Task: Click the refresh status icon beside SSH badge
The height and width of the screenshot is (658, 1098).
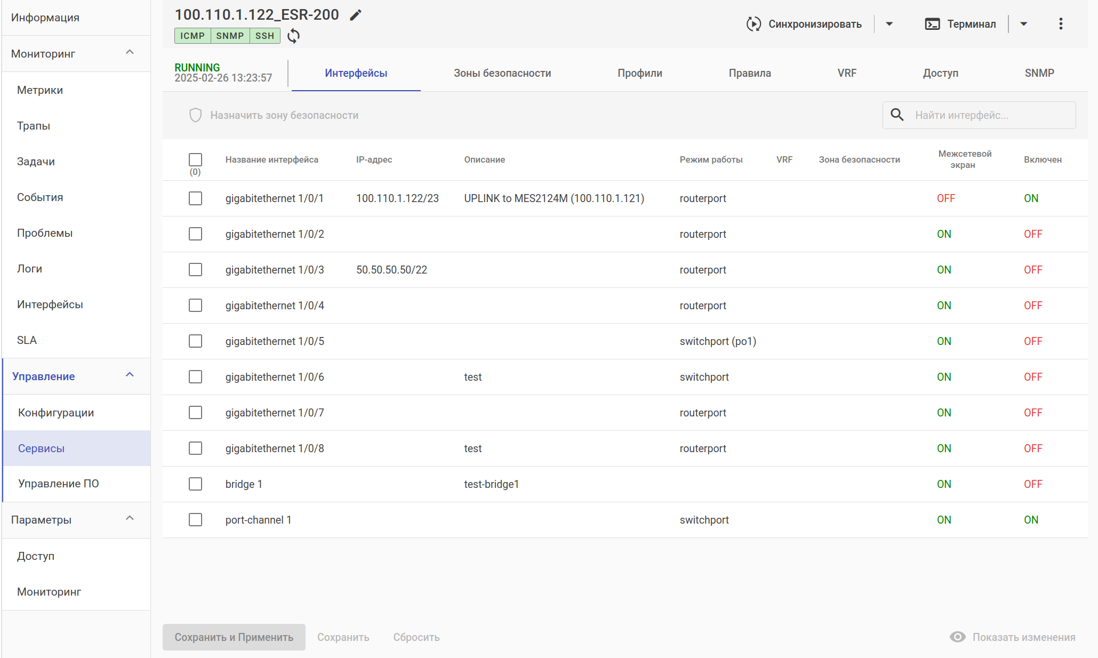Action: pos(293,36)
